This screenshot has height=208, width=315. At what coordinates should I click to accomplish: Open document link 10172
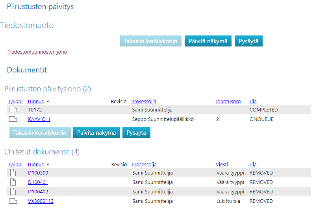(35, 110)
